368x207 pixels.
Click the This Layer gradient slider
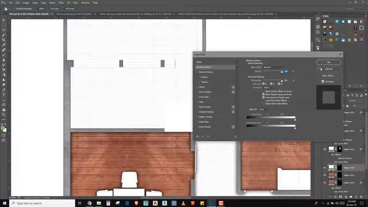pos(271,117)
